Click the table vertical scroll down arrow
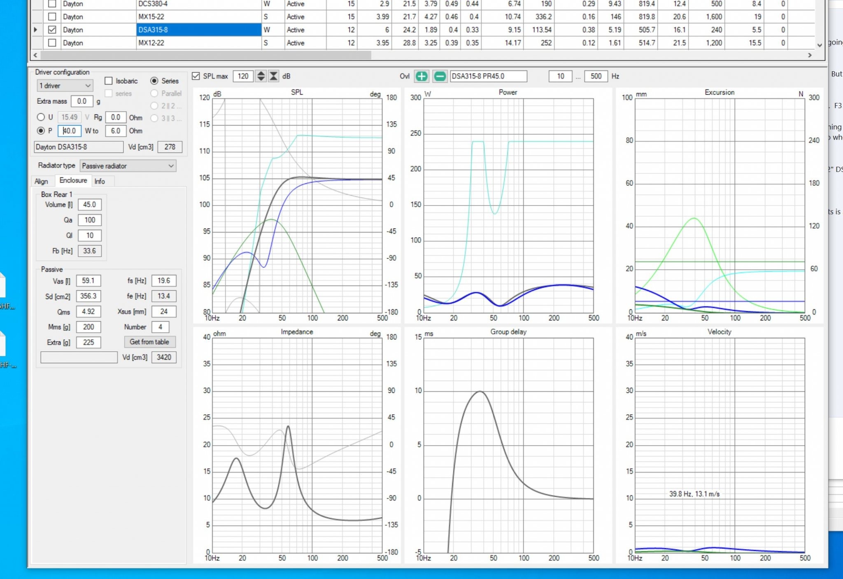Screen dimensions: 843x579 tap(819, 45)
